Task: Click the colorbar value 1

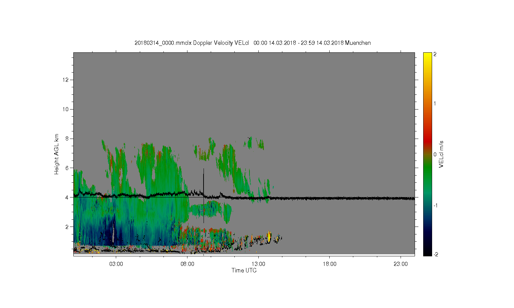Action: 435,103
